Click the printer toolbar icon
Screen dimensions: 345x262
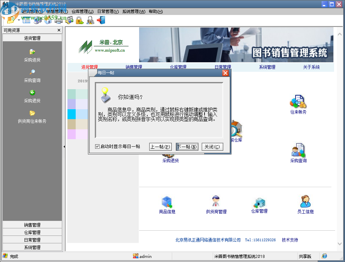59,20
